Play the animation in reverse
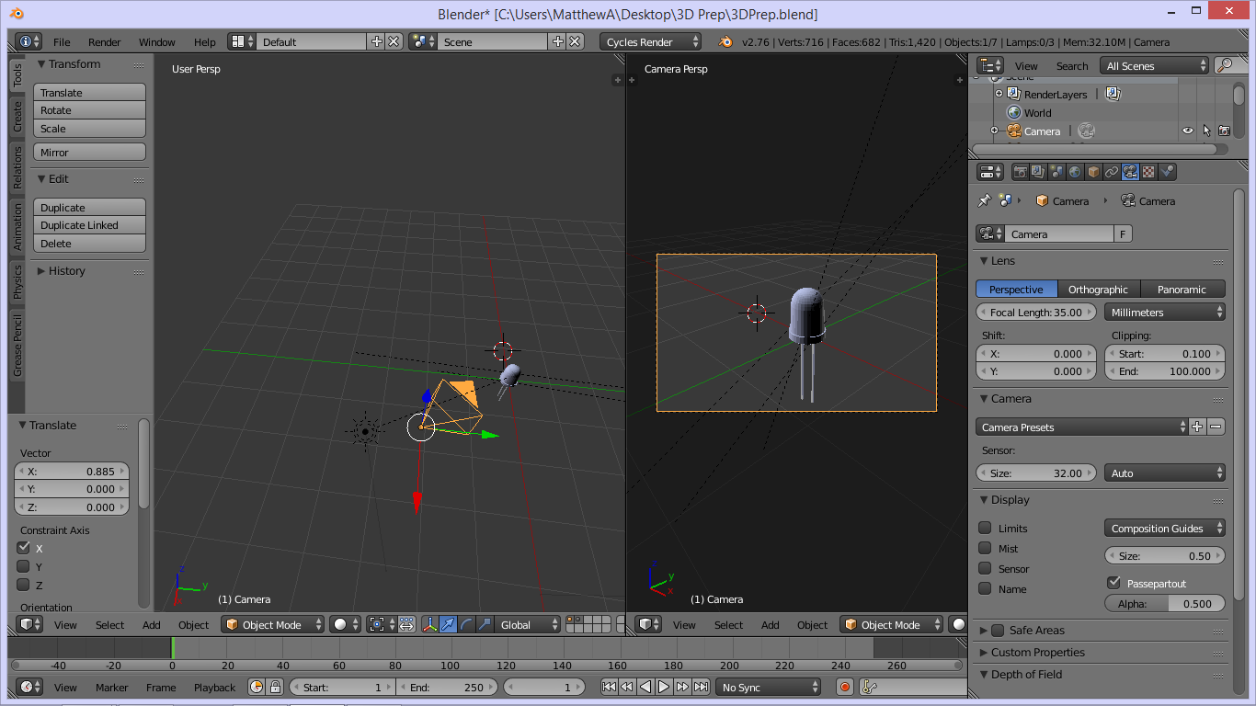 (x=645, y=687)
